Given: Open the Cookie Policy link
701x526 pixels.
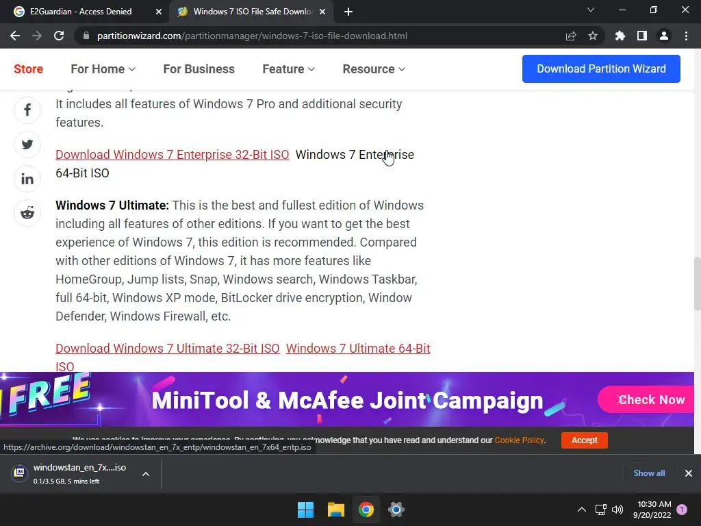Looking at the screenshot, I should tap(519, 440).
